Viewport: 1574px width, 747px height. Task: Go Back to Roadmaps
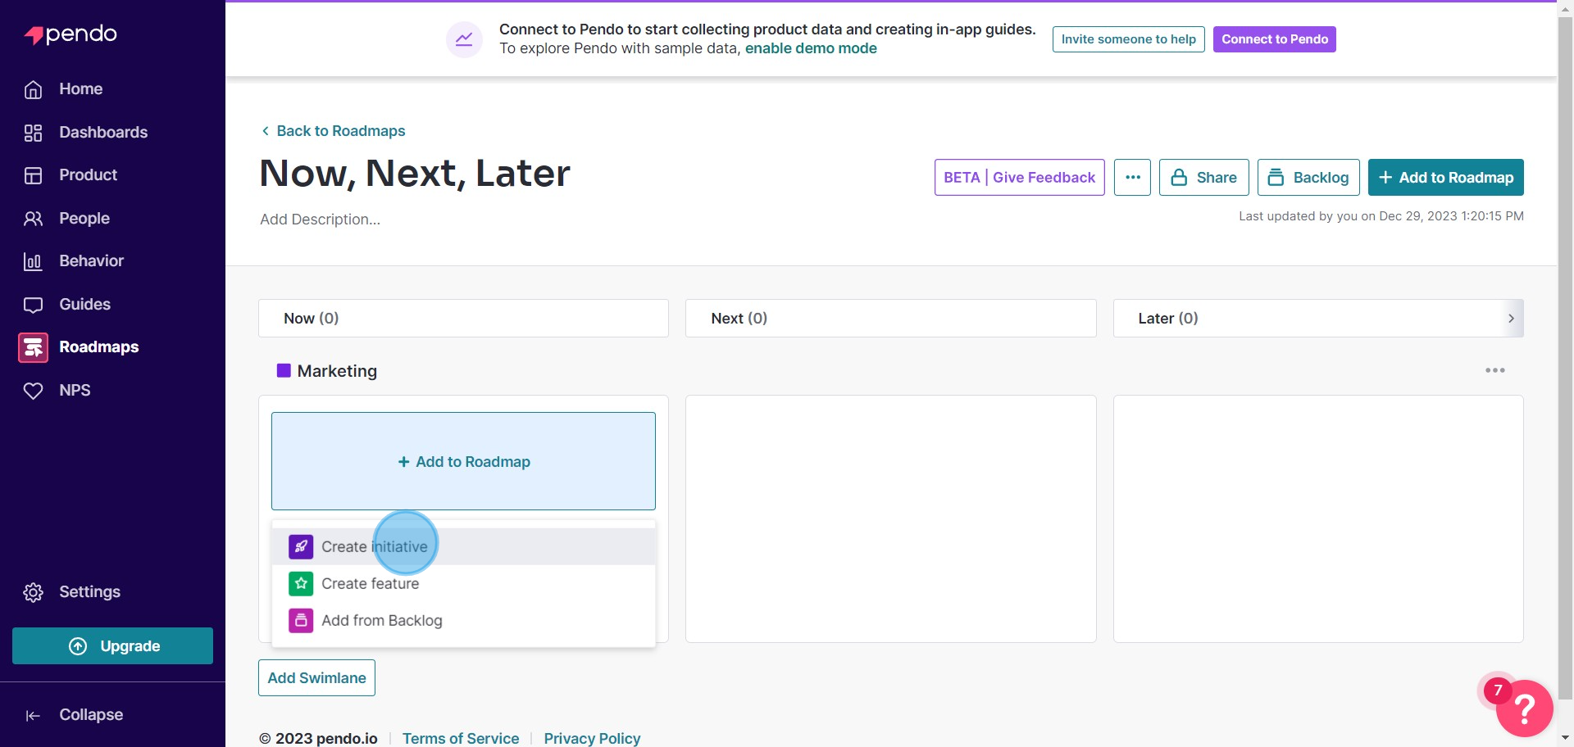pyautogui.click(x=333, y=131)
